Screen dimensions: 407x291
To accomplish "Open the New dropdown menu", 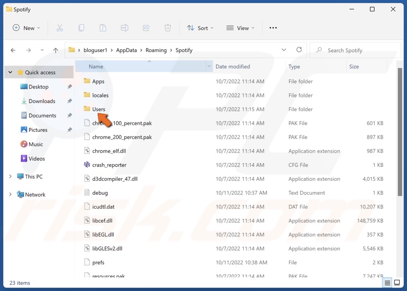I will 26,28.
